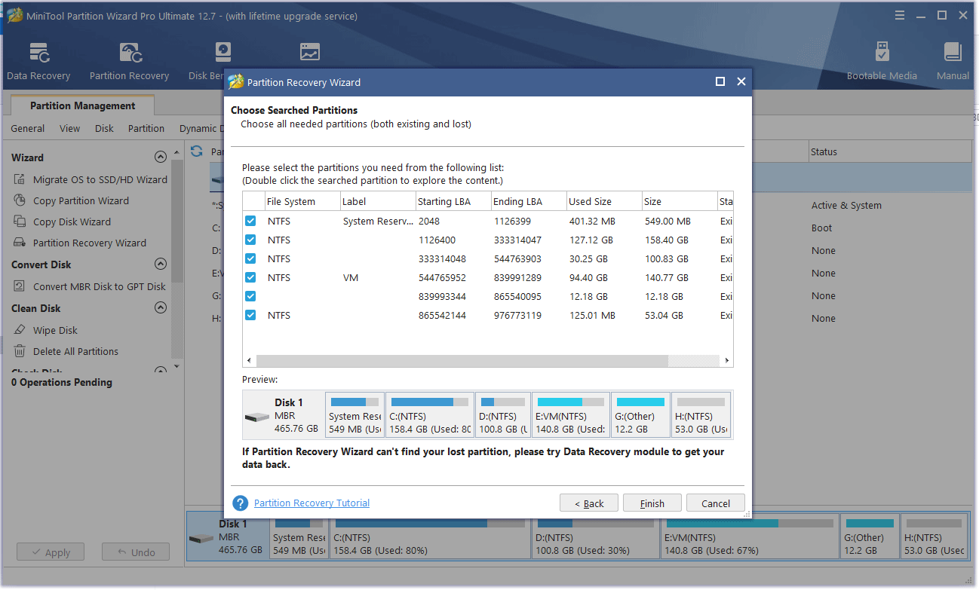Choose Delete All Partitions
The image size is (979, 590).
click(75, 351)
